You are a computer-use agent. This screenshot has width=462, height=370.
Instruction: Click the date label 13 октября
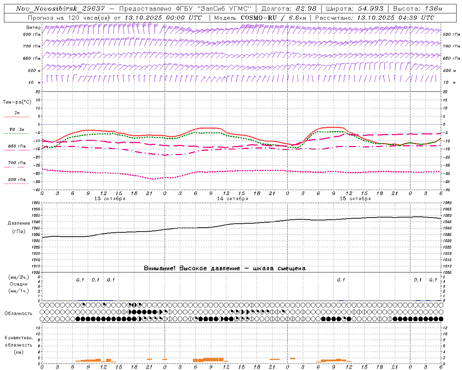[110, 199]
